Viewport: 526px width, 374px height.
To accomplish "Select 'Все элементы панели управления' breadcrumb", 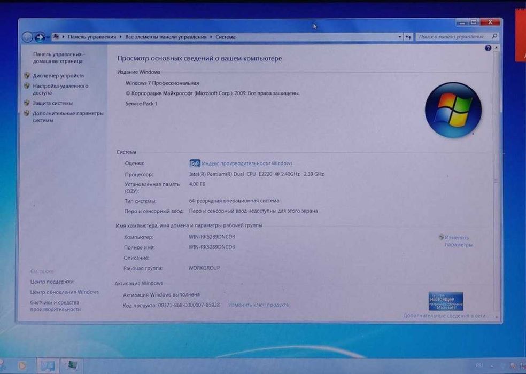I will coord(166,37).
